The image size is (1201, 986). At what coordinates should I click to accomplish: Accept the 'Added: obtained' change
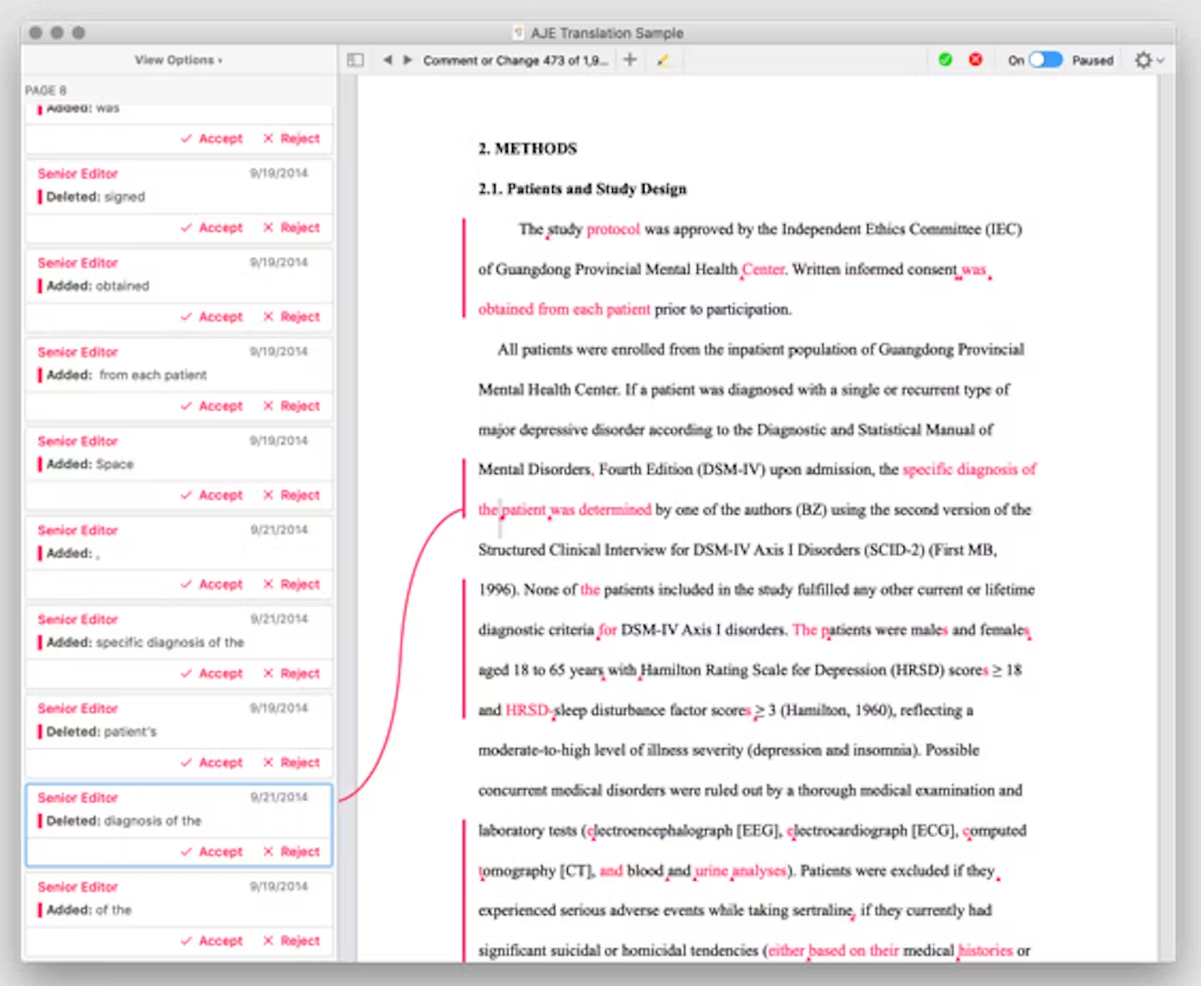[212, 317]
